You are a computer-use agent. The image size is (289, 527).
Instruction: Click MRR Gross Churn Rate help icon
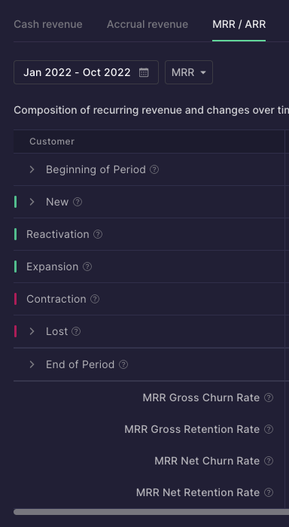pyautogui.click(x=269, y=398)
